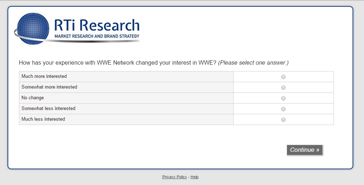The image size is (364, 185).
Task: Open the Privacy Policy link
Action: 174,177
